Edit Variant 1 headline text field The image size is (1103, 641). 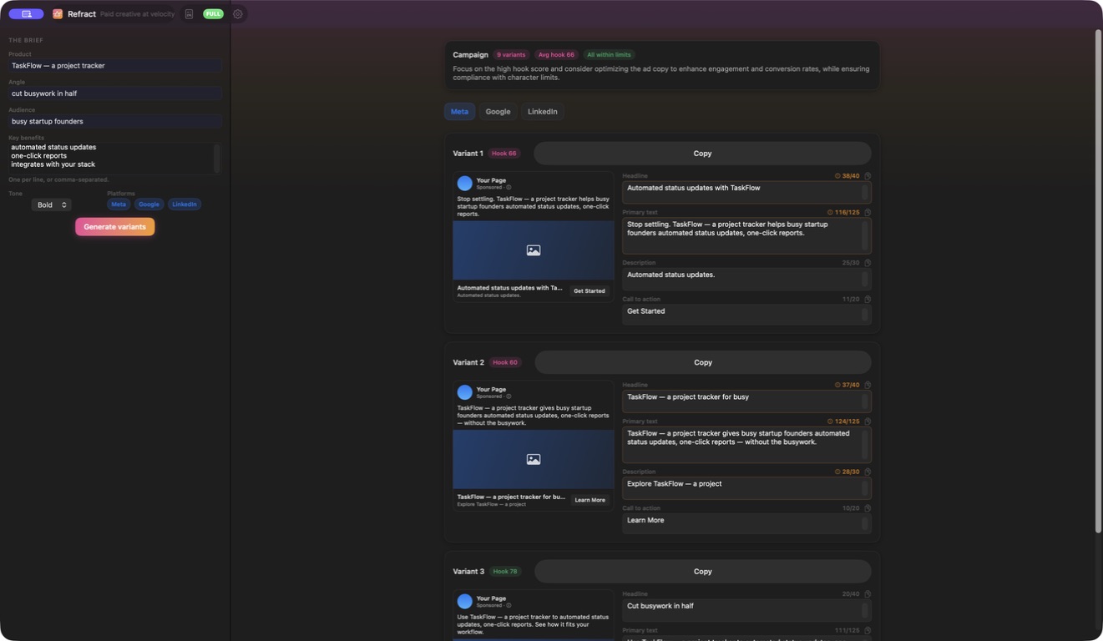[746, 192]
